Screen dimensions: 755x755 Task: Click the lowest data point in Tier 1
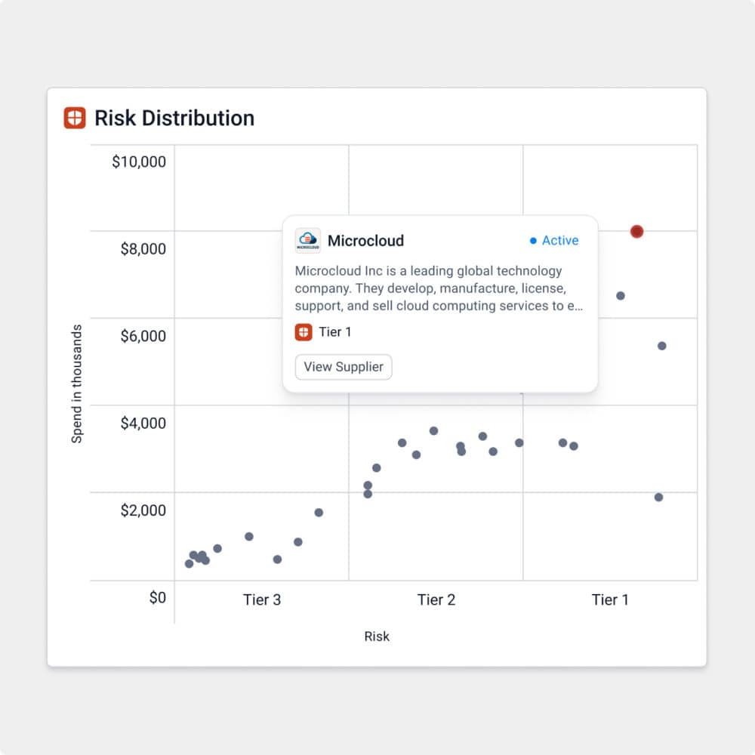(658, 498)
